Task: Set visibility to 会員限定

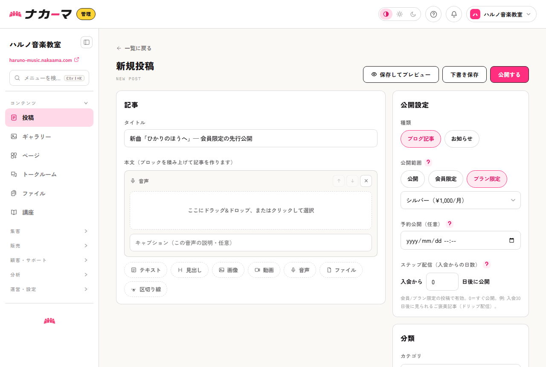Action: (x=446, y=179)
